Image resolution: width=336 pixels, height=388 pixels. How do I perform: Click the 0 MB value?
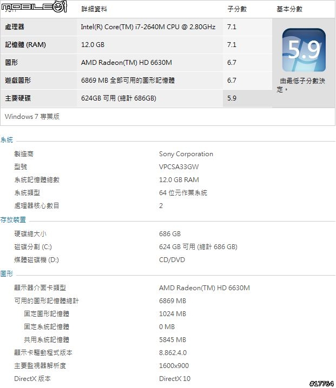click(x=167, y=326)
